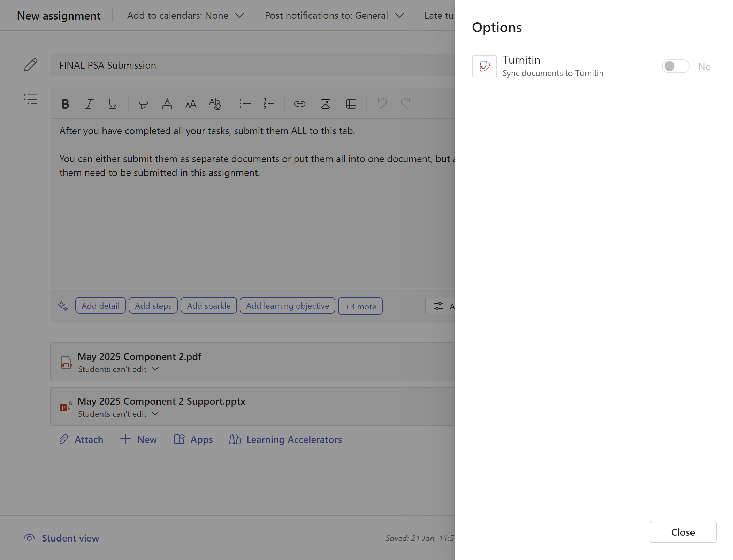Click the instructions list icon
Image resolution: width=733 pixels, height=560 pixels.
pyautogui.click(x=31, y=99)
